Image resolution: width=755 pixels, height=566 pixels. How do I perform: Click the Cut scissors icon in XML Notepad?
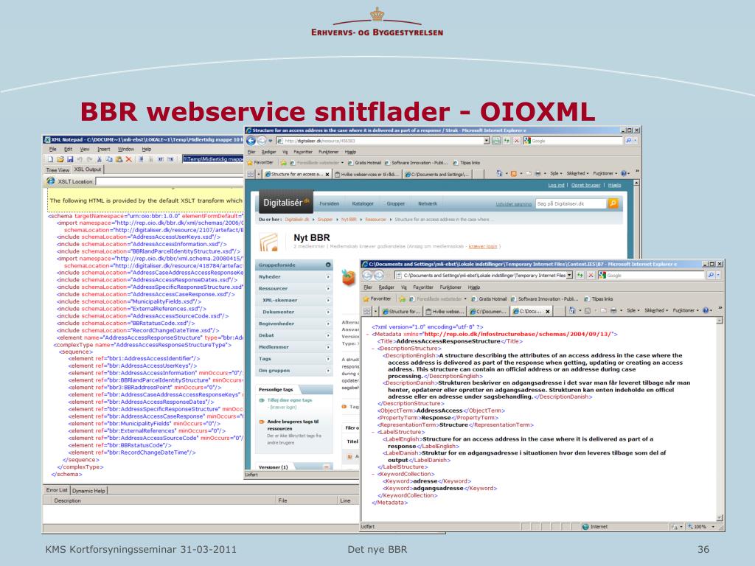coord(100,159)
